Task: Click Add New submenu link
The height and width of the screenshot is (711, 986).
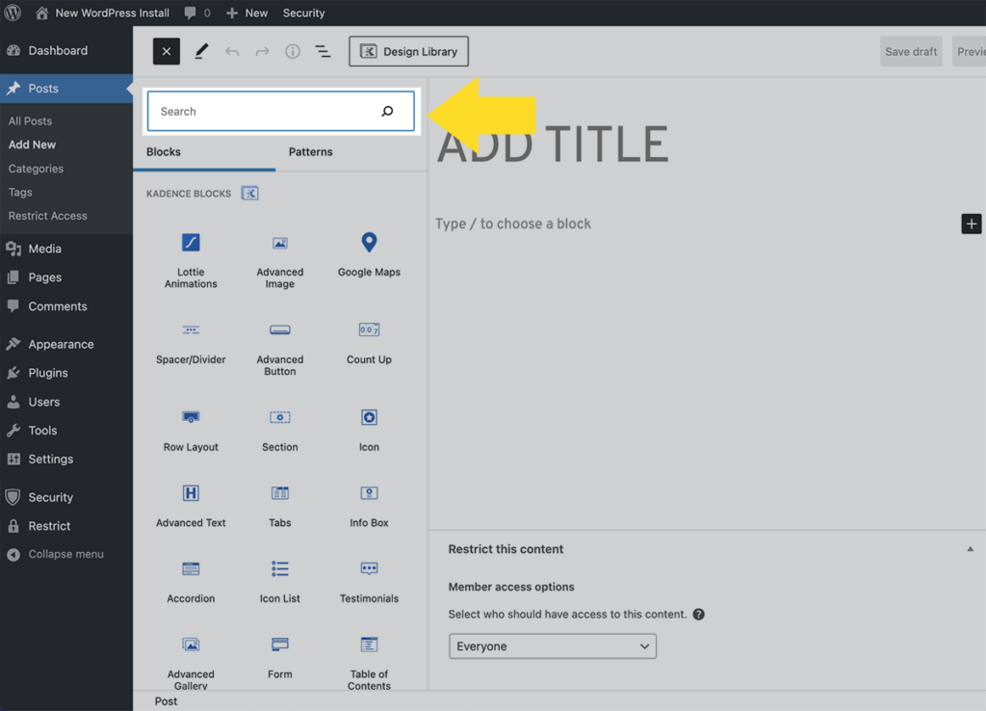Action: click(x=32, y=145)
